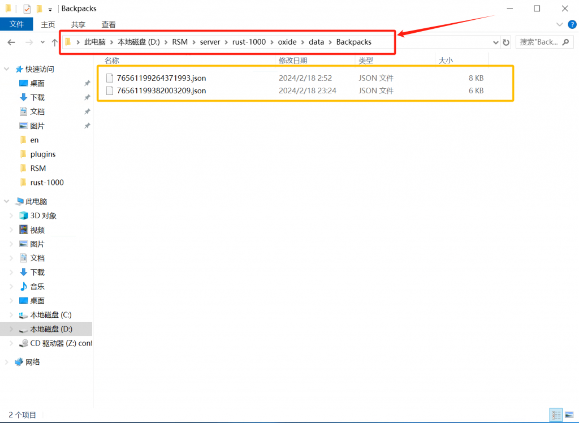Open the help question mark icon
The height and width of the screenshot is (423, 579).
tap(571, 24)
